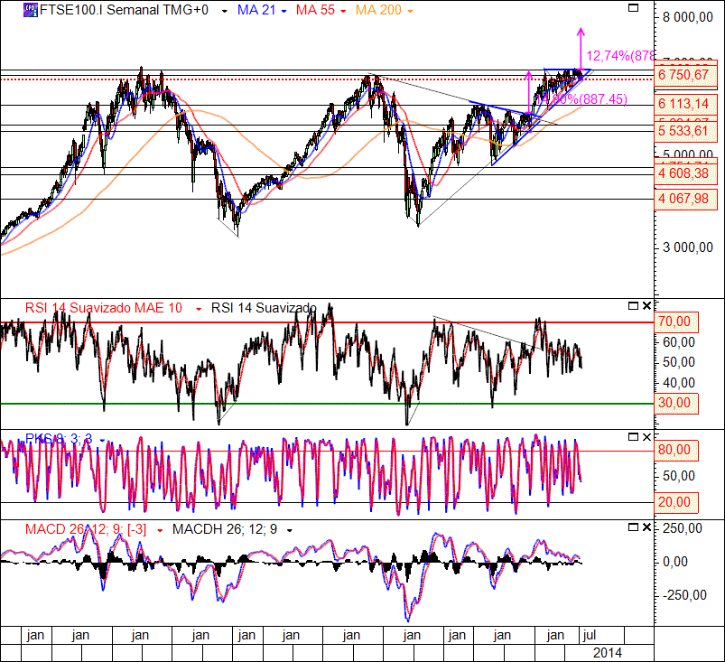This screenshot has height=662, width=725.
Task: Open the MA 21 dropdown arrow
Action: pyautogui.click(x=284, y=12)
